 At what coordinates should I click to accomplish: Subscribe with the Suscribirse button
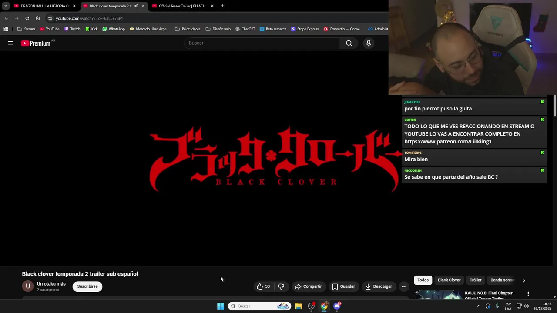tap(87, 286)
